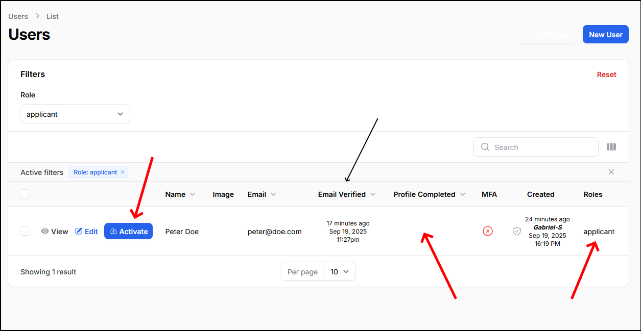Screen dimensions: 641x331
Task: Click the red MFA disabled icon
Action: [488, 231]
